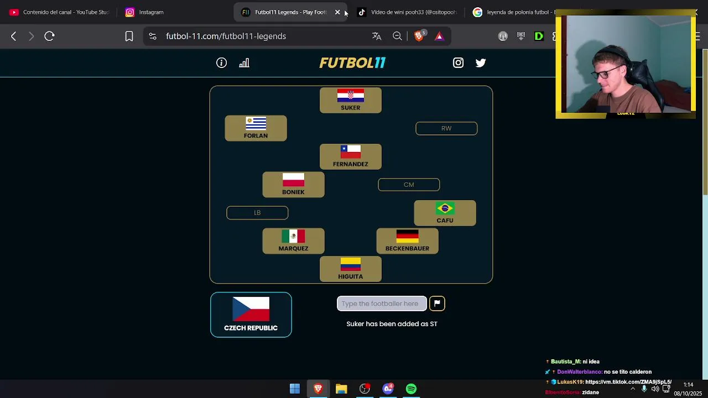This screenshot has width=708, height=398.
Task: Open the network tray icon
Action: (x=666, y=389)
